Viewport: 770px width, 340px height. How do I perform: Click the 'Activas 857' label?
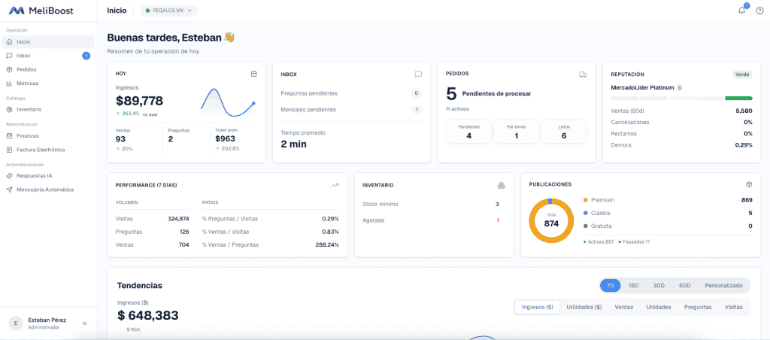pyautogui.click(x=599, y=241)
